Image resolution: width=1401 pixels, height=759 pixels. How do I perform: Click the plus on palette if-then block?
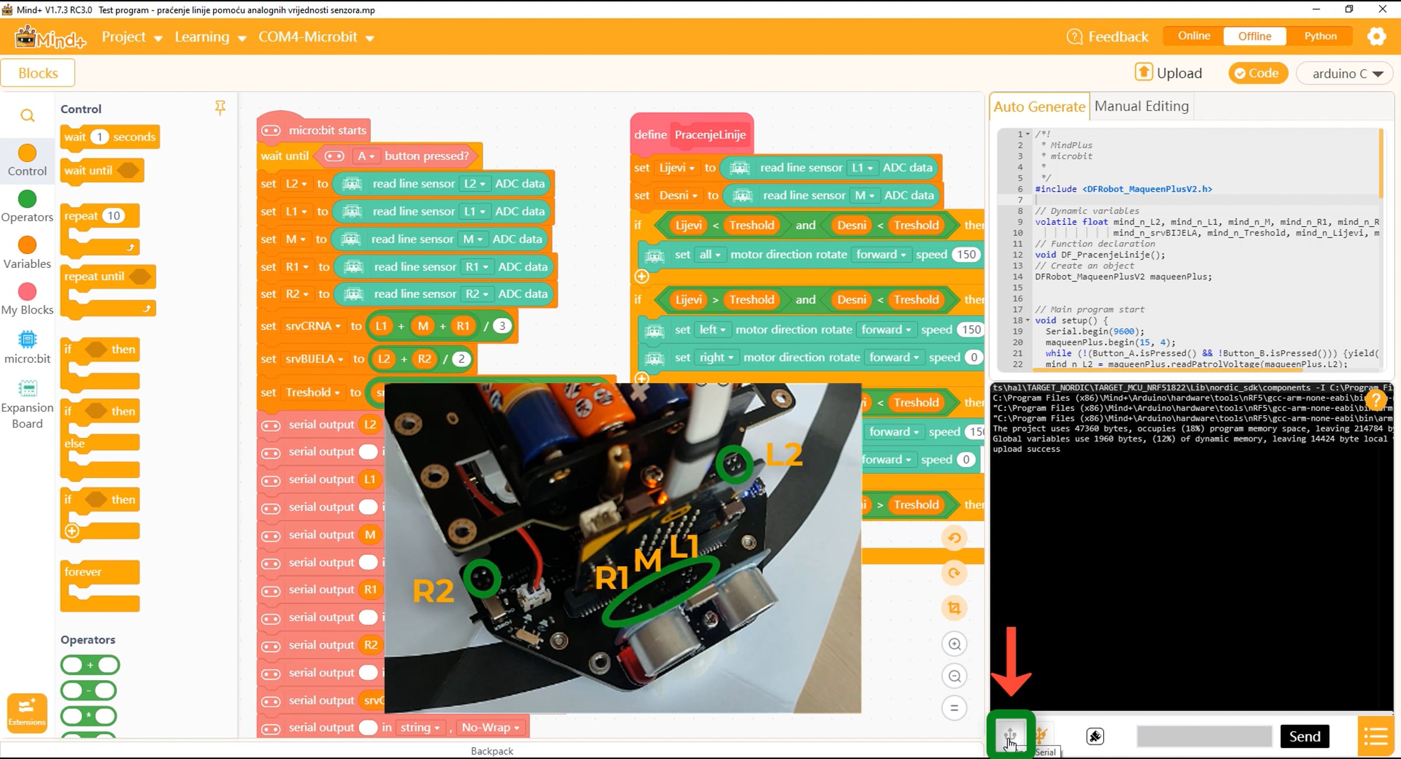pyautogui.click(x=72, y=531)
